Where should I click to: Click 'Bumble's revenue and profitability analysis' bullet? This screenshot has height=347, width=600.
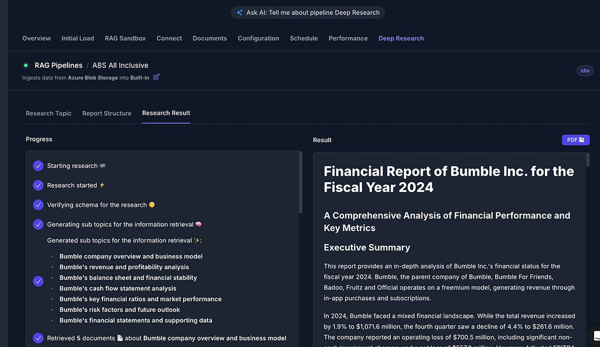(124, 267)
